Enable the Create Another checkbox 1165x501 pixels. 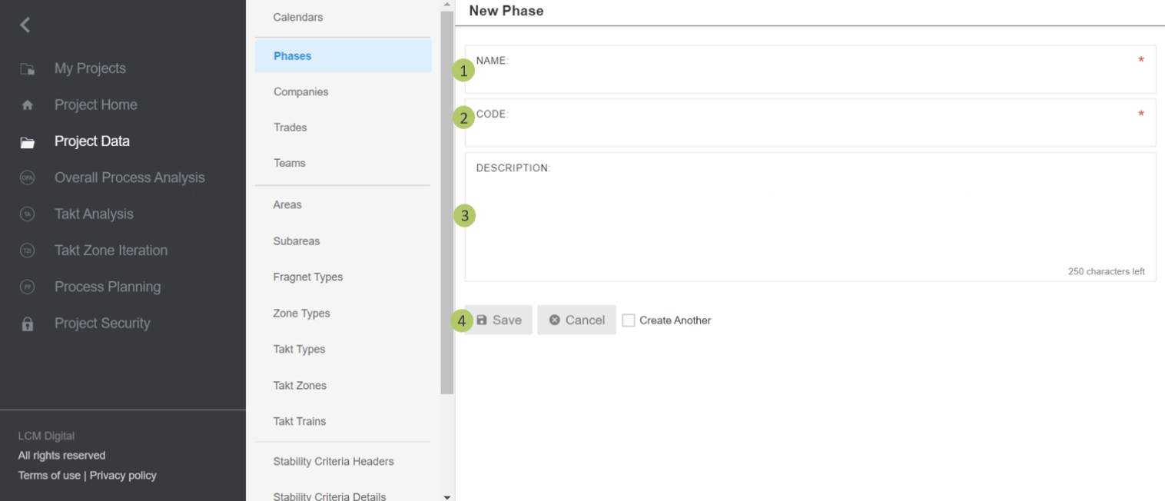click(629, 320)
